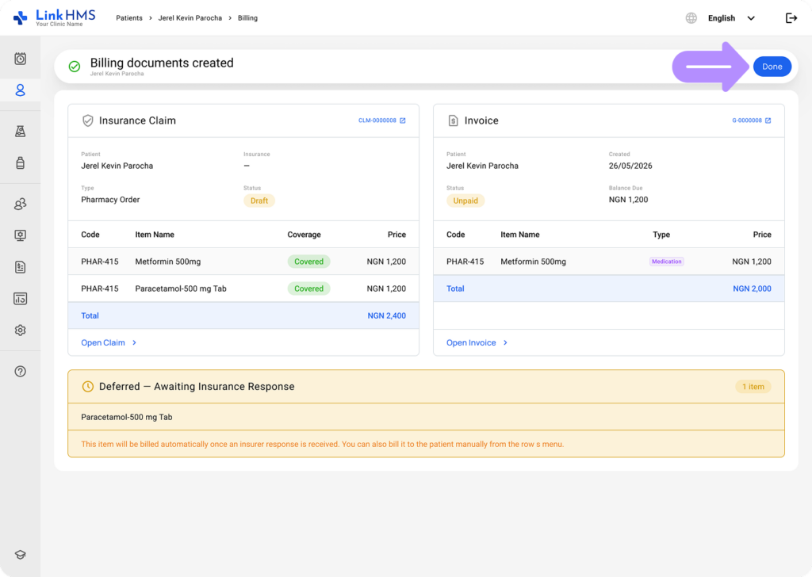
Task: Open the reports dashboard sidebar icon
Action: [x=20, y=299]
